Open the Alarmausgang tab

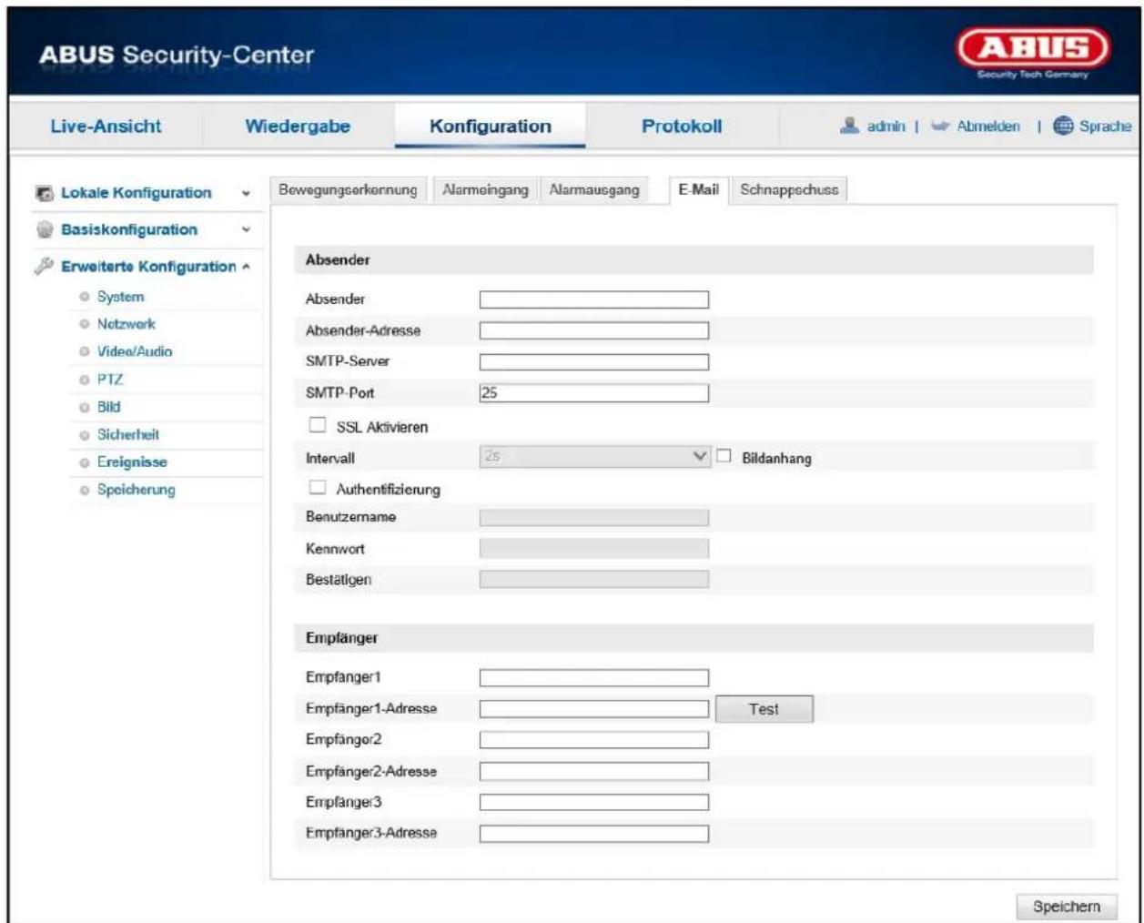click(x=594, y=190)
